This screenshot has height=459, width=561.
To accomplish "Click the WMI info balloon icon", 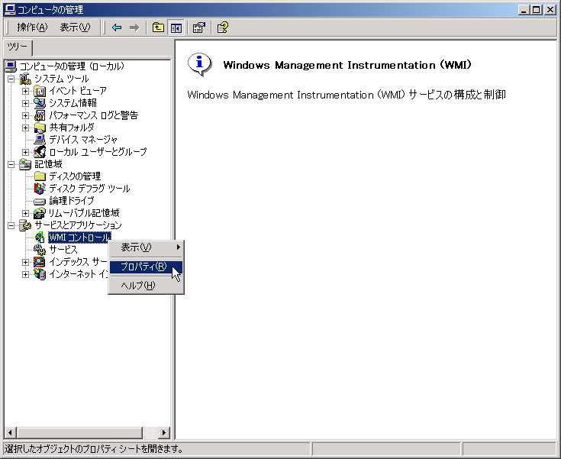I will coord(200,64).
